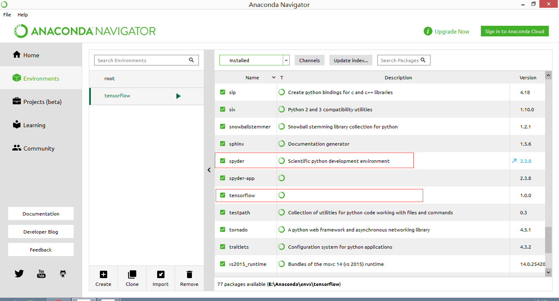
Task: Click the Upgrade Now link
Action: click(452, 31)
